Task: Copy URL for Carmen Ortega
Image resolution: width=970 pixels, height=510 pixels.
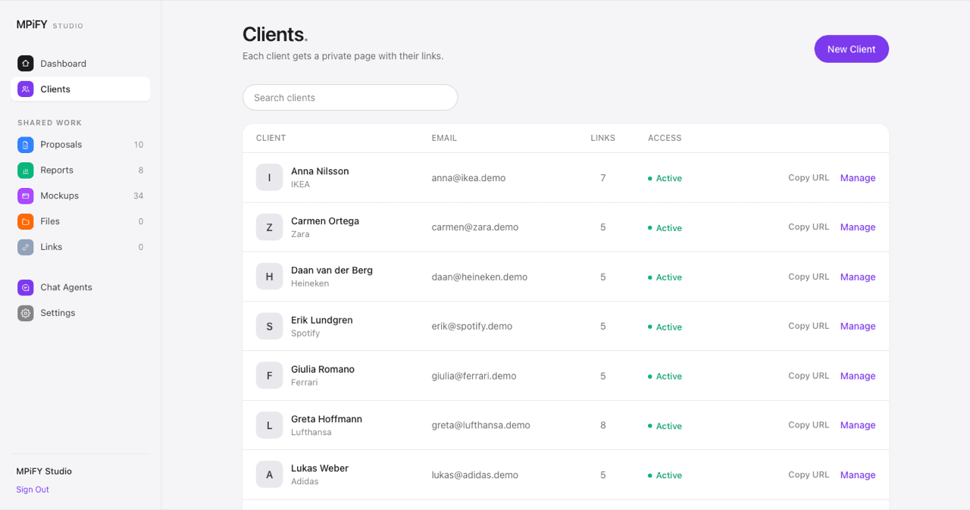Action: [x=809, y=227]
